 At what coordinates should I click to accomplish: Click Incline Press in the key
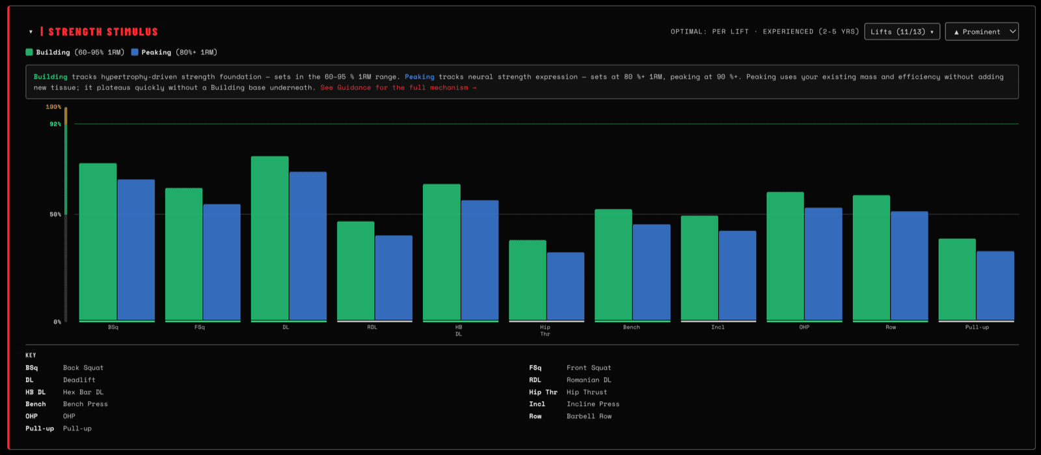click(x=593, y=404)
